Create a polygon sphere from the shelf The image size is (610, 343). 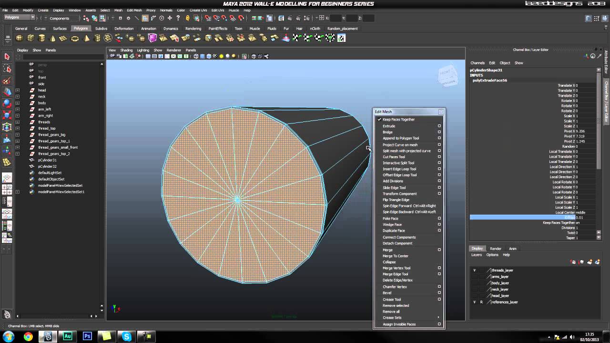click(x=20, y=38)
